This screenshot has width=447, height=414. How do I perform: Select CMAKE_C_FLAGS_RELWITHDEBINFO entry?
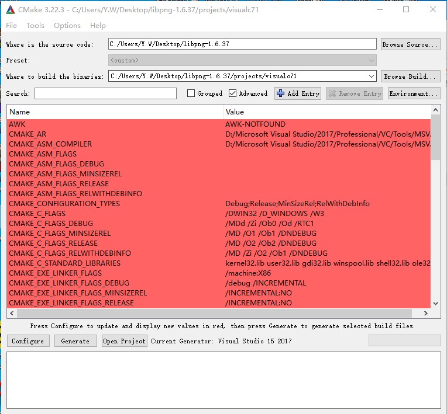coord(70,253)
